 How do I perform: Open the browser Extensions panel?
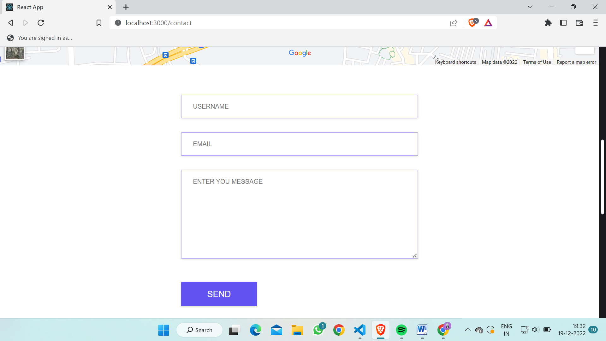(x=548, y=23)
